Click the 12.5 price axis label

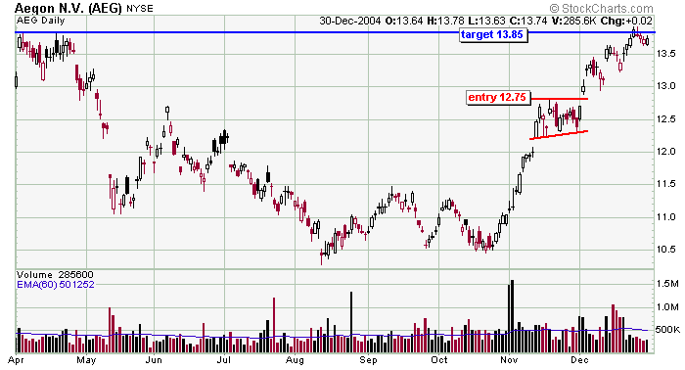(x=666, y=119)
